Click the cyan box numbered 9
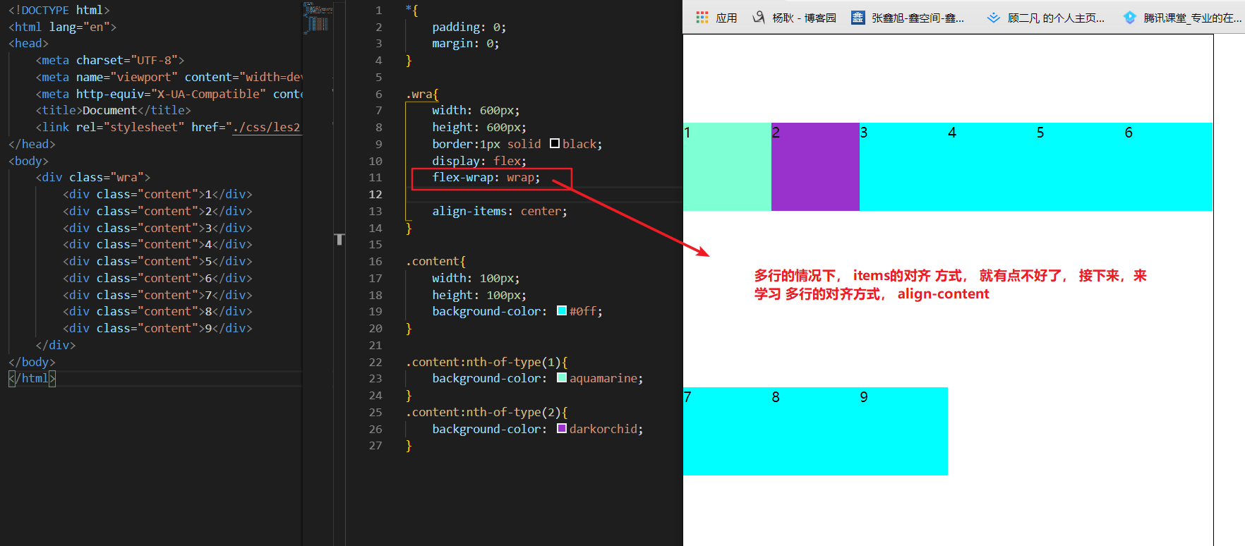This screenshot has height=546, width=1245. tap(903, 431)
